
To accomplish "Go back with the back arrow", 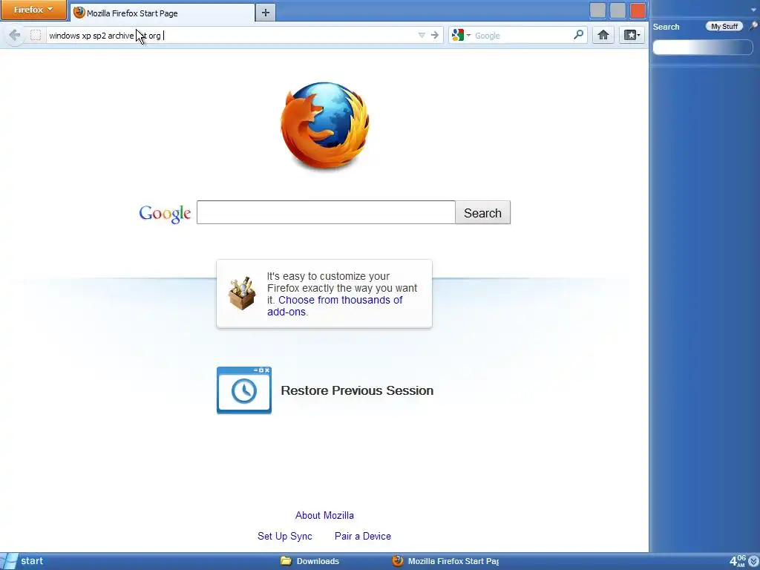I will tap(15, 35).
